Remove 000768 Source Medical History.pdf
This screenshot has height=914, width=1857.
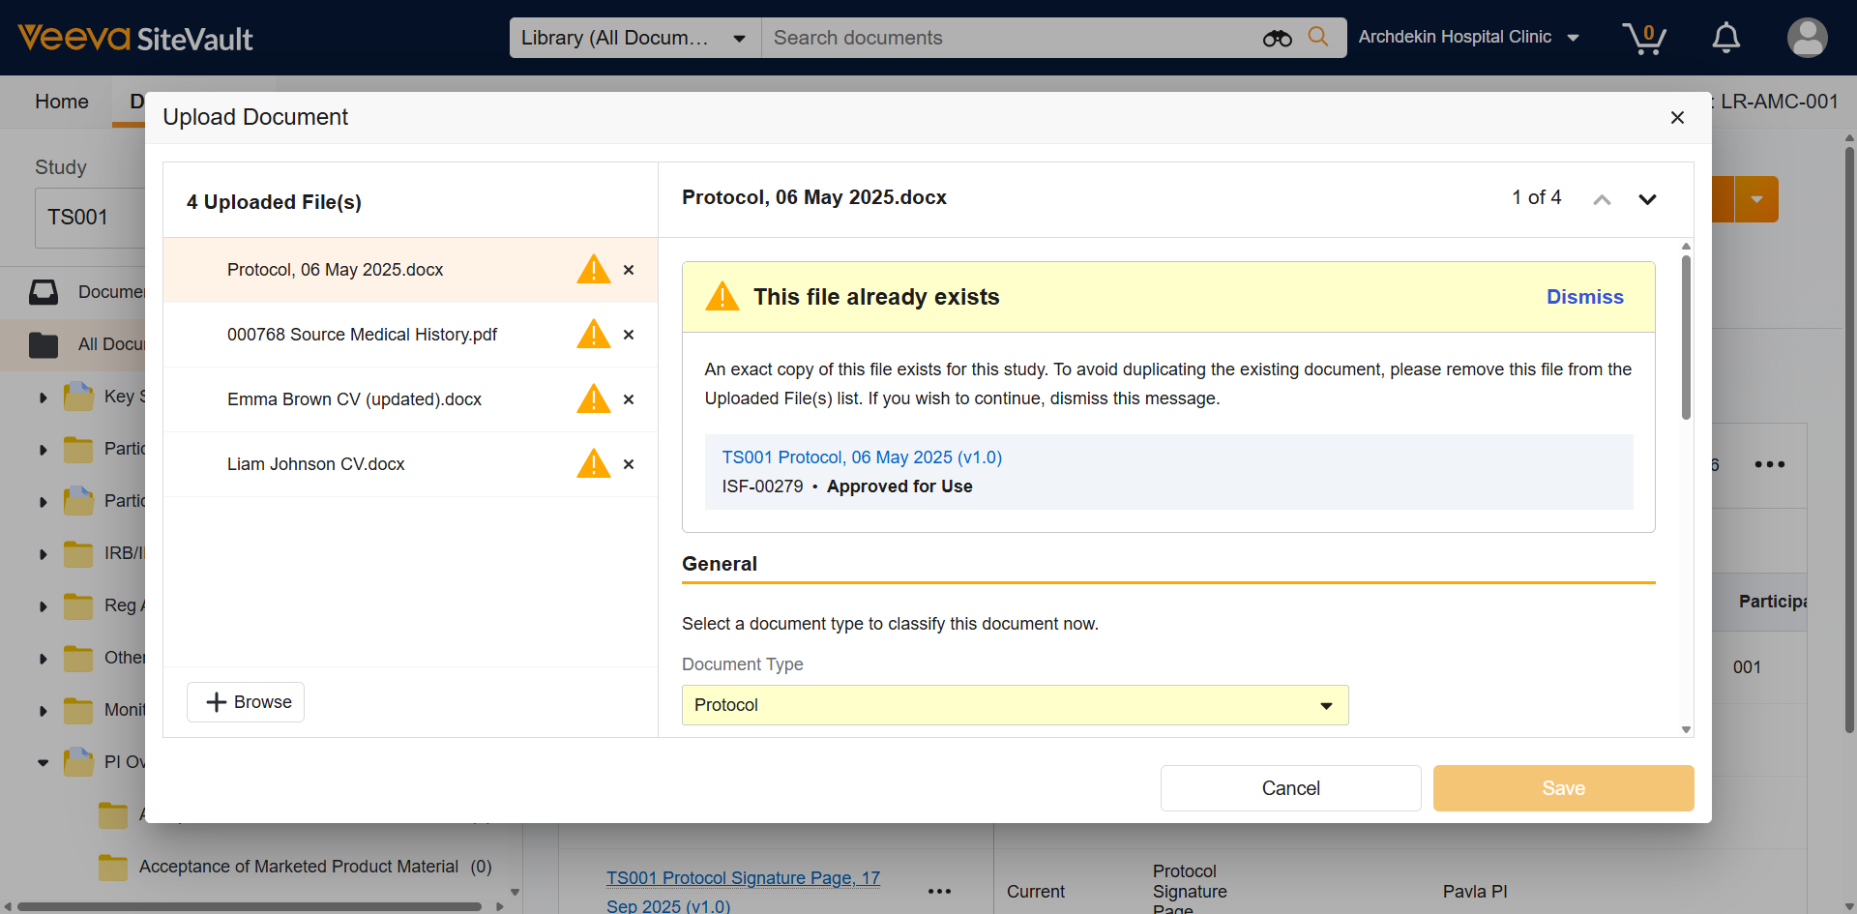click(x=628, y=335)
